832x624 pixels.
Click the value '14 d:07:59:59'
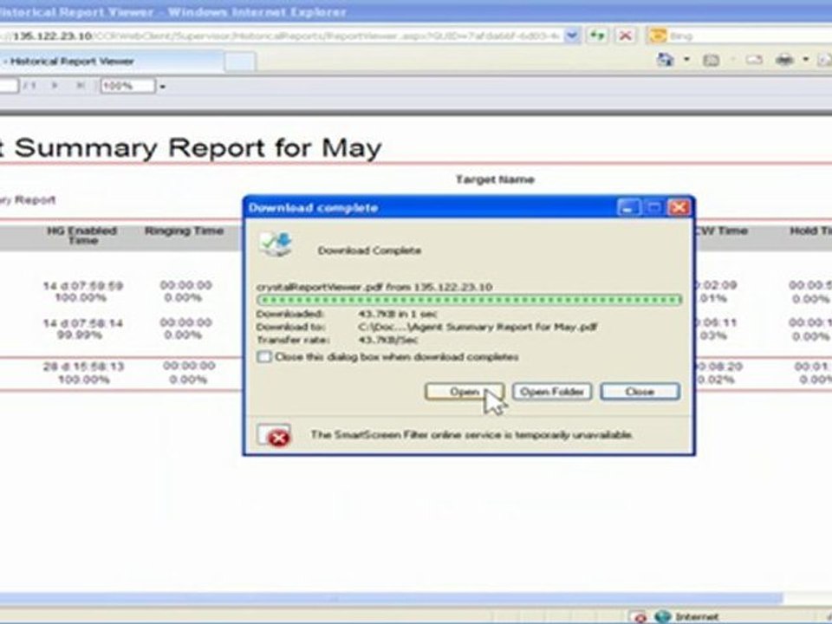click(x=83, y=286)
